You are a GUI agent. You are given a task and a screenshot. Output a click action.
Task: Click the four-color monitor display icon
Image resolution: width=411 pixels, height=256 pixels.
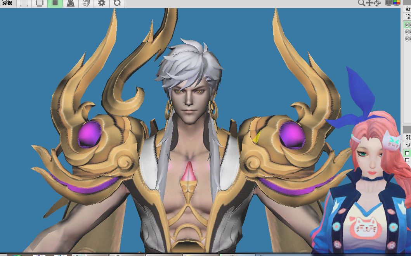click(396, 3)
